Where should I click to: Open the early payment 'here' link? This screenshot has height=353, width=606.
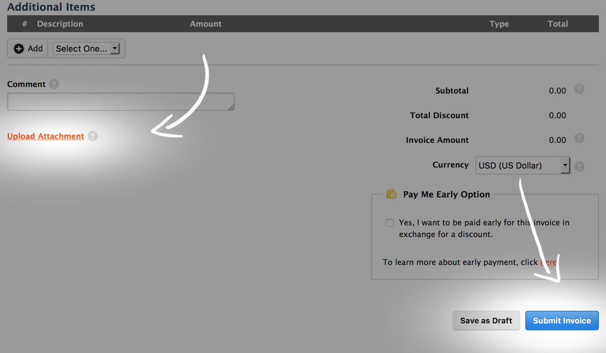tap(548, 262)
